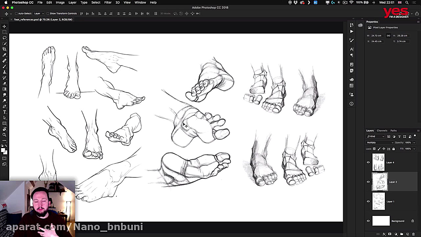Open the Image menu
Viewport: 421px width, 237px height.
[x=60, y=2]
